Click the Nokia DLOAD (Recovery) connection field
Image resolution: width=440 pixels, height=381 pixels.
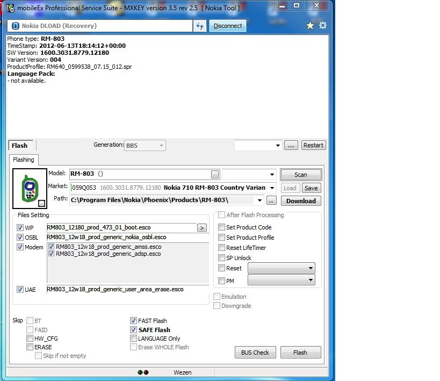point(100,26)
